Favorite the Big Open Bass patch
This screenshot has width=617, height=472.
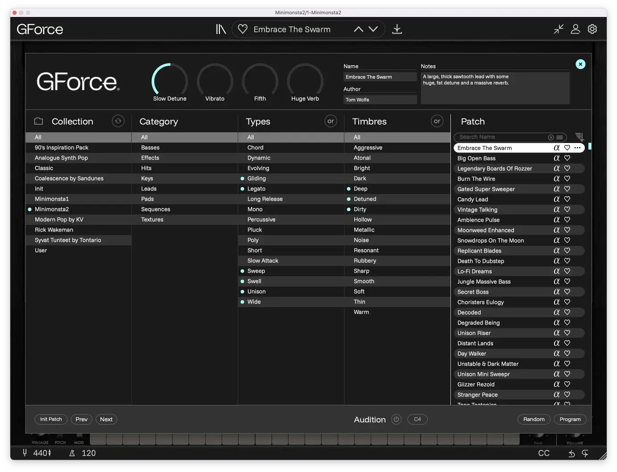click(x=567, y=158)
